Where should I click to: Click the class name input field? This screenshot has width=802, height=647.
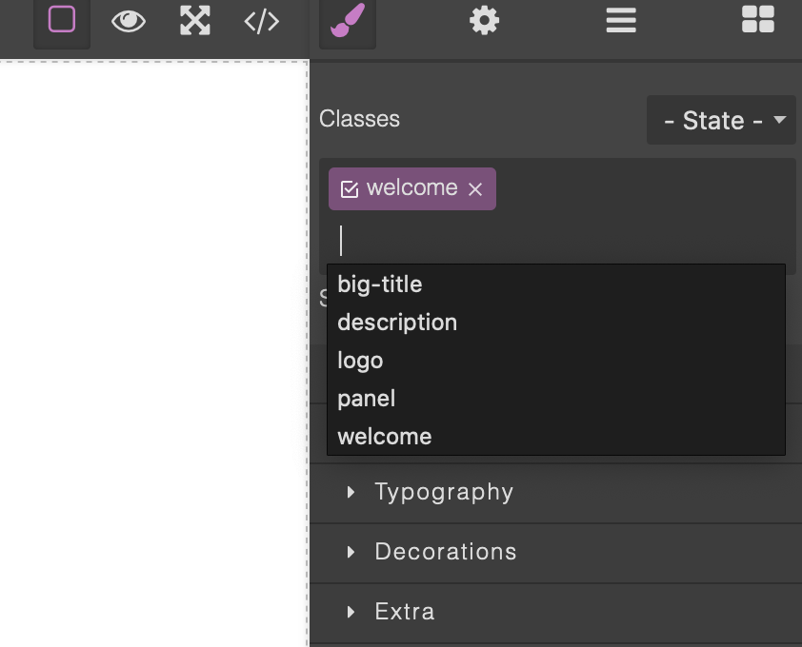557,241
